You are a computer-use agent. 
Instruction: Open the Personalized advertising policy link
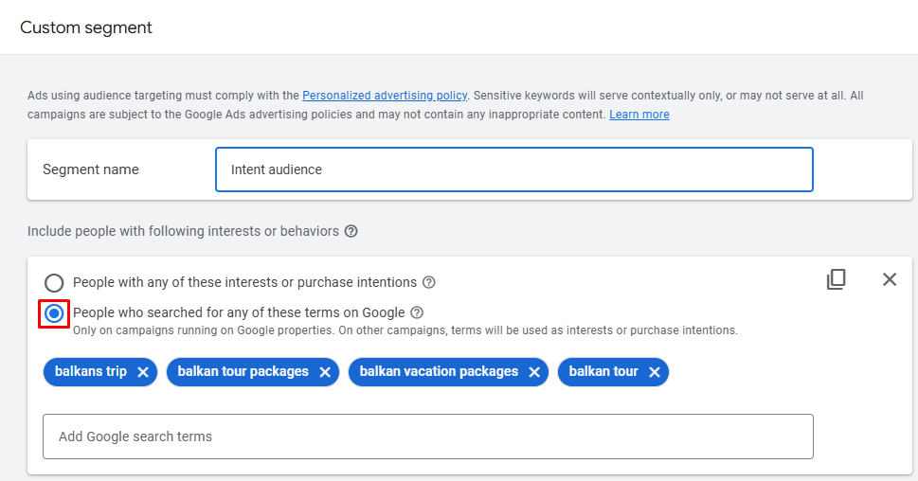click(x=385, y=96)
